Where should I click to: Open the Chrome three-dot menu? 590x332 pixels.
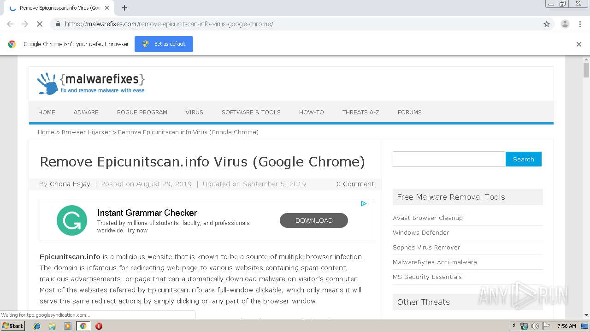[580, 24]
